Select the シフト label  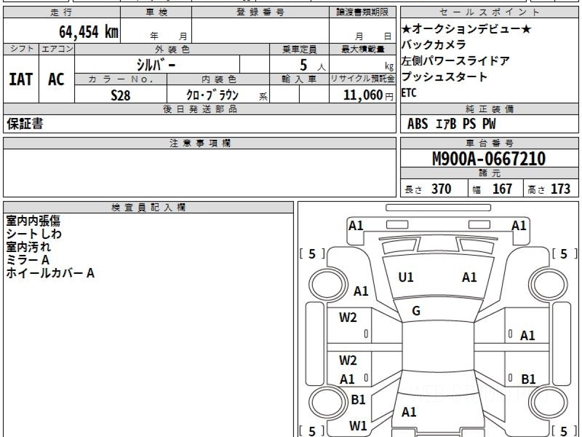[x=21, y=49]
